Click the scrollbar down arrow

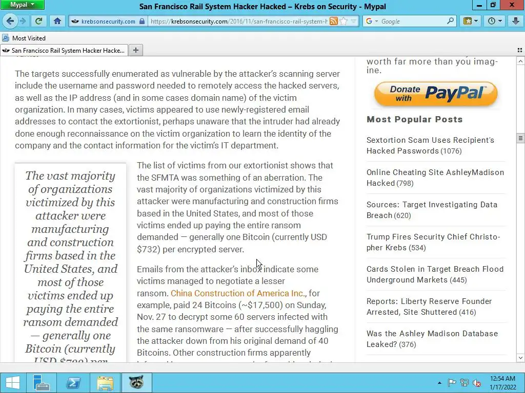(x=520, y=358)
